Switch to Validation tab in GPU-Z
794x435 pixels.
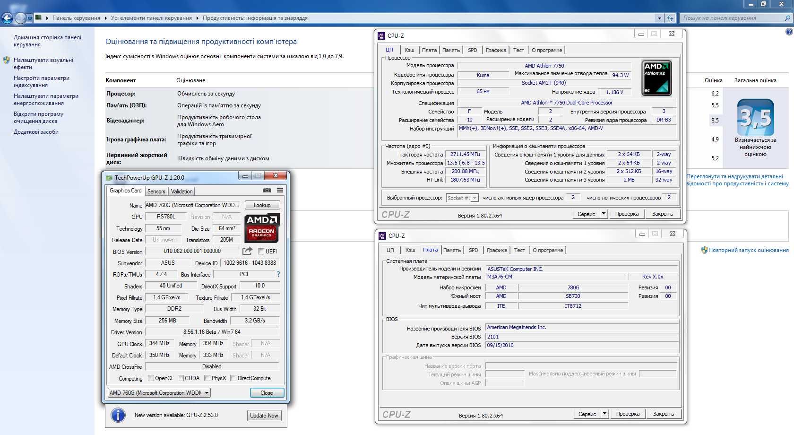point(181,191)
